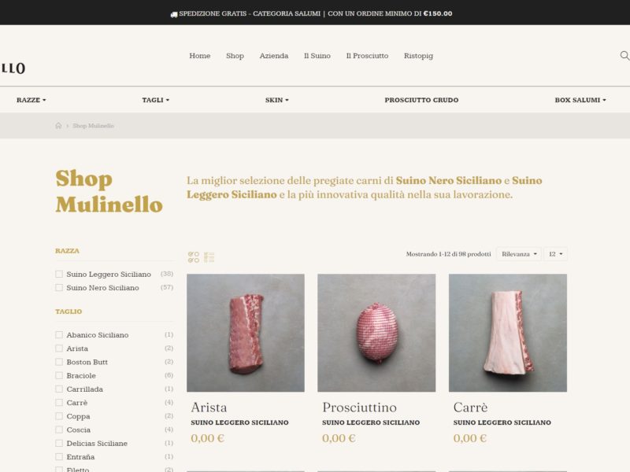The image size is (630, 472).
Task: Open the search magnifier icon
Action: pyautogui.click(x=624, y=55)
